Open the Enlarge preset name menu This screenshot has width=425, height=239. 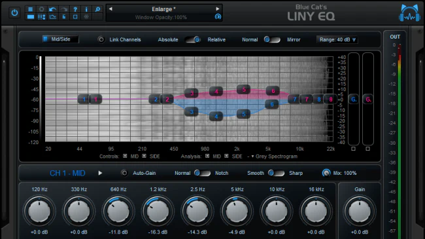click(163, 9)
